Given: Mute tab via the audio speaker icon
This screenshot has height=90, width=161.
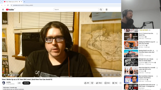Looking at the screenshot, I should pos(20,2).
